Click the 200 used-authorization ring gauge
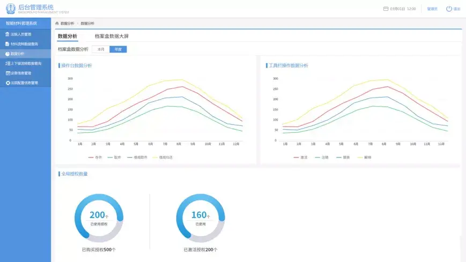 pos(99,218)
